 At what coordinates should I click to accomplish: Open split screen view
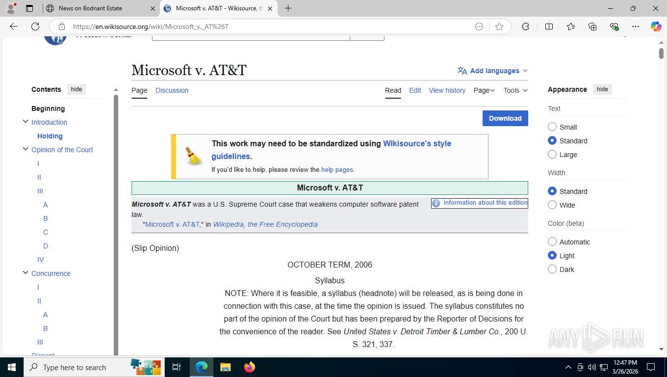(x=549, y=27)
